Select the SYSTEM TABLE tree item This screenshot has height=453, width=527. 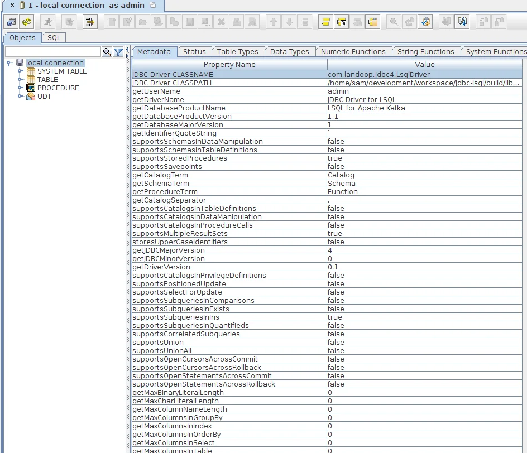tap(62, 71)
